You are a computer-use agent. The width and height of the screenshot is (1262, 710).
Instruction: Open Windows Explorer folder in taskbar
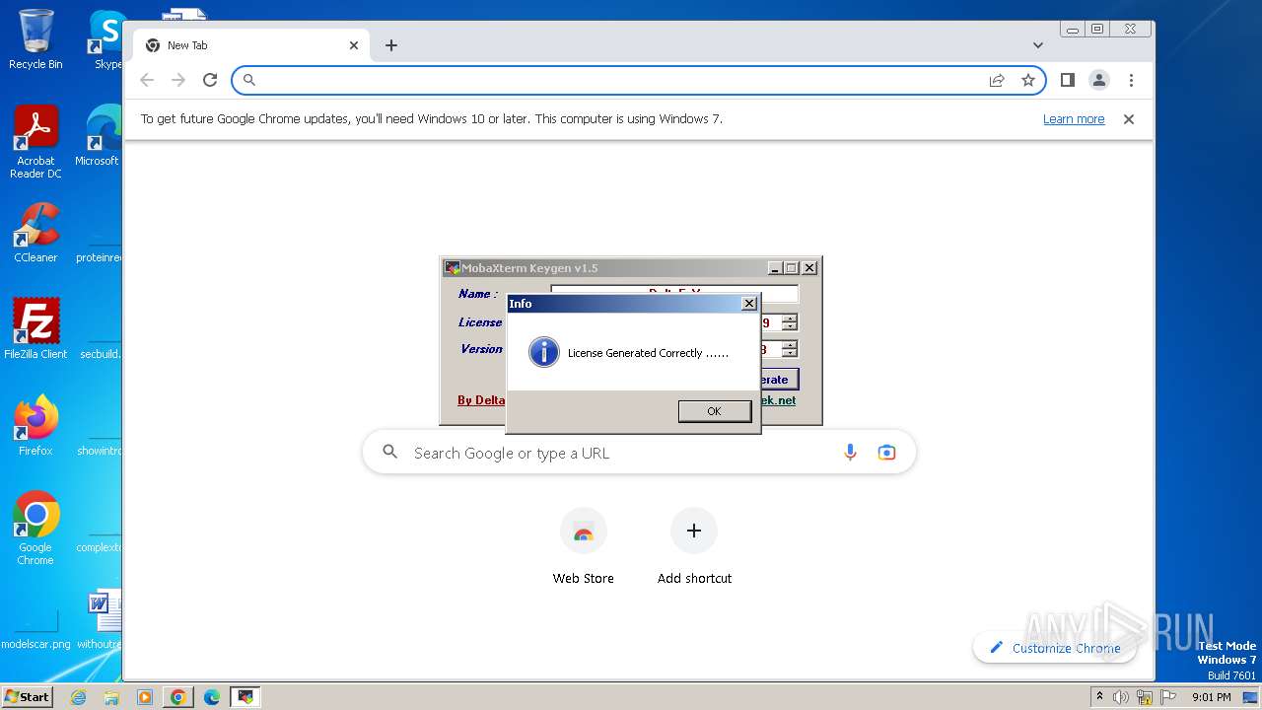[111, 697]
